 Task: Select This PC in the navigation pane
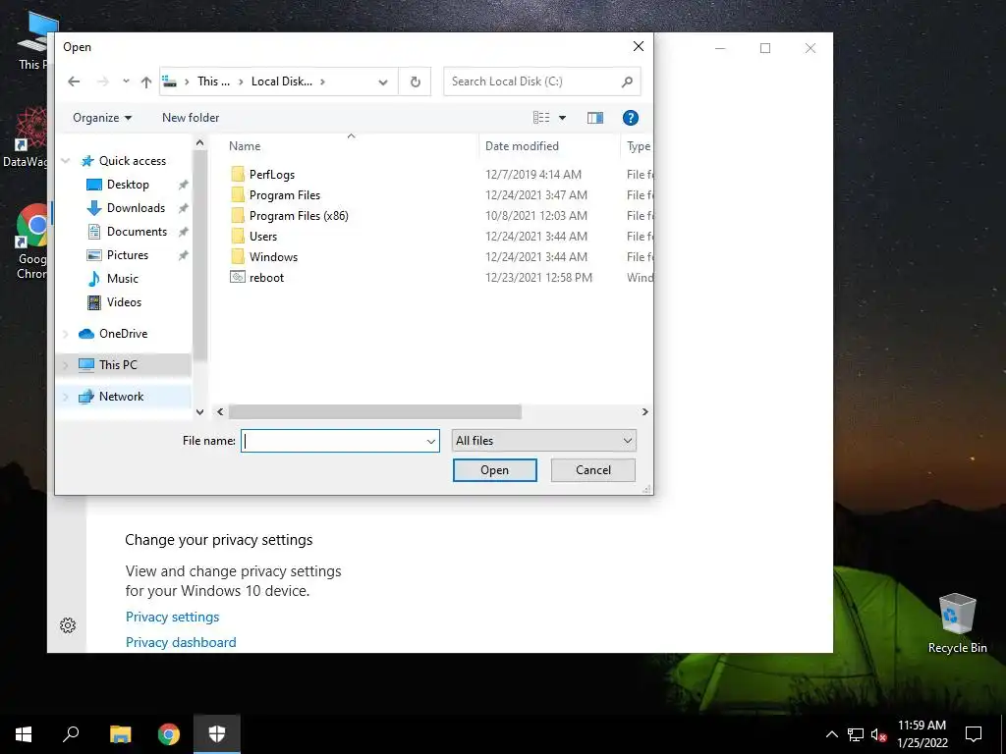point(118,365)
